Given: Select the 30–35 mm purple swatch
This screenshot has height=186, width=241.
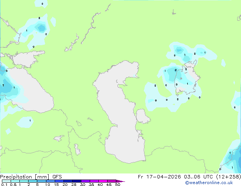Looking at the screenshot, I should pyautogui.click(x=85, y=181).
